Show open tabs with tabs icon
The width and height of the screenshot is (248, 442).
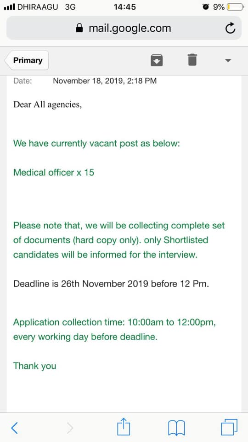[x=229, y=427]
